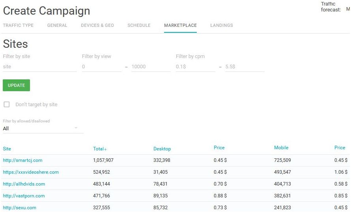Select the mobile price 1.06 $
The image size is (351, 212).
point(341,172)
